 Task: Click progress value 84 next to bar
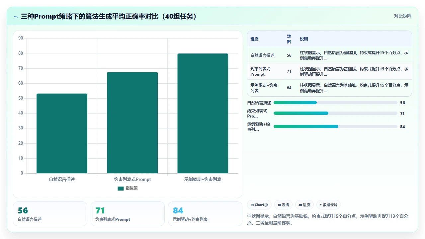click(402, 126)
